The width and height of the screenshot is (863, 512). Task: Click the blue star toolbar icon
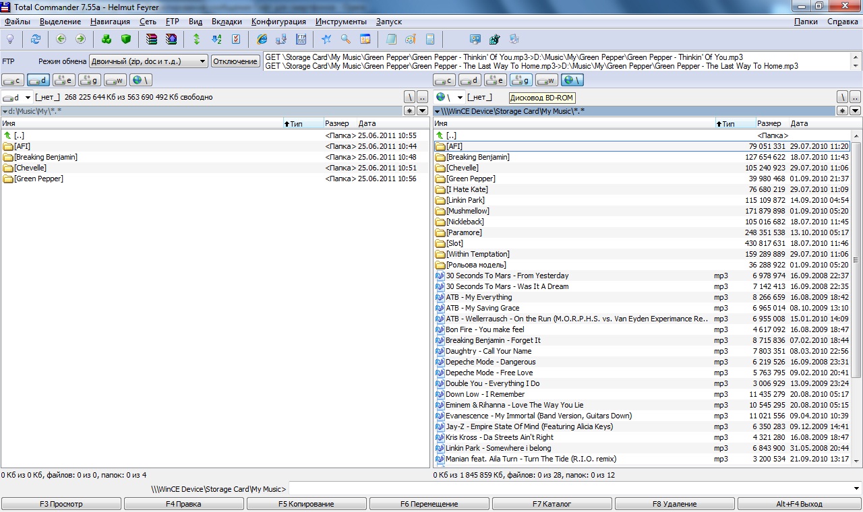click(x=326, y=39)
